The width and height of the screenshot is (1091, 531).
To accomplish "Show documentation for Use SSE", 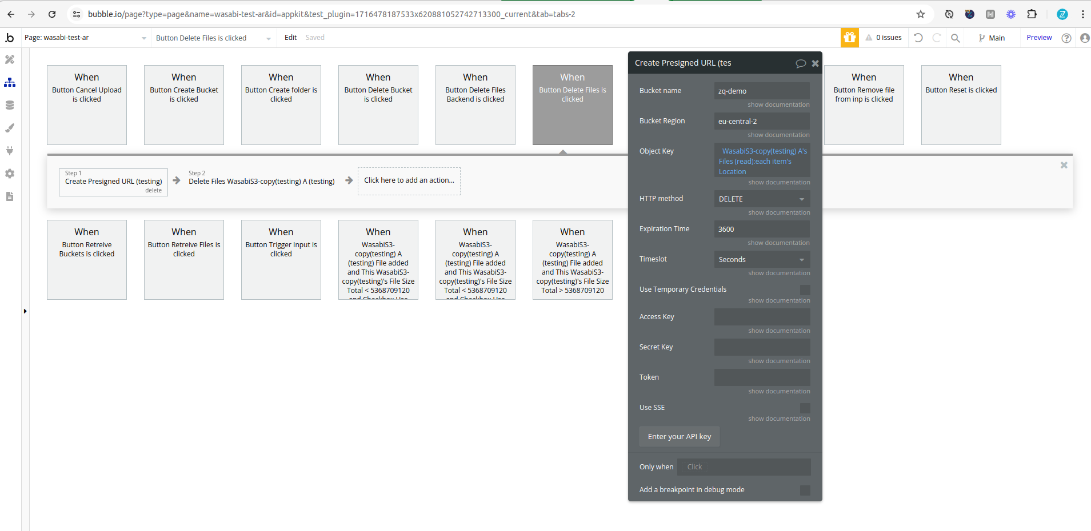I will 779,419.
